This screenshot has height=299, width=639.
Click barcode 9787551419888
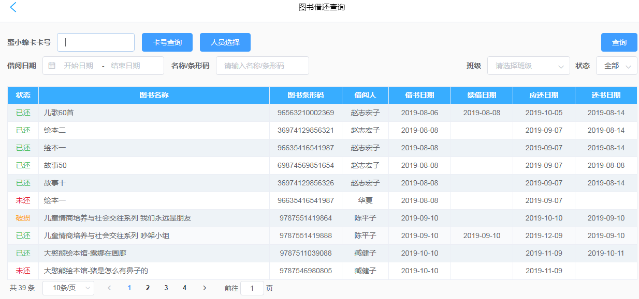[306, 235]
